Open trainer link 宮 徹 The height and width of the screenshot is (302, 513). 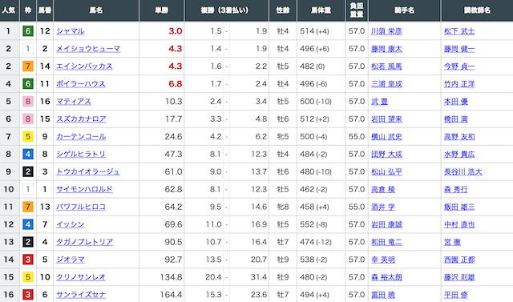click(x=452, y=242)
